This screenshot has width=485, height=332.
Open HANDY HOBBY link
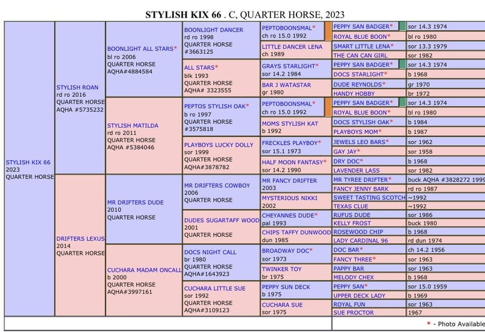click(x=354, y=94)
